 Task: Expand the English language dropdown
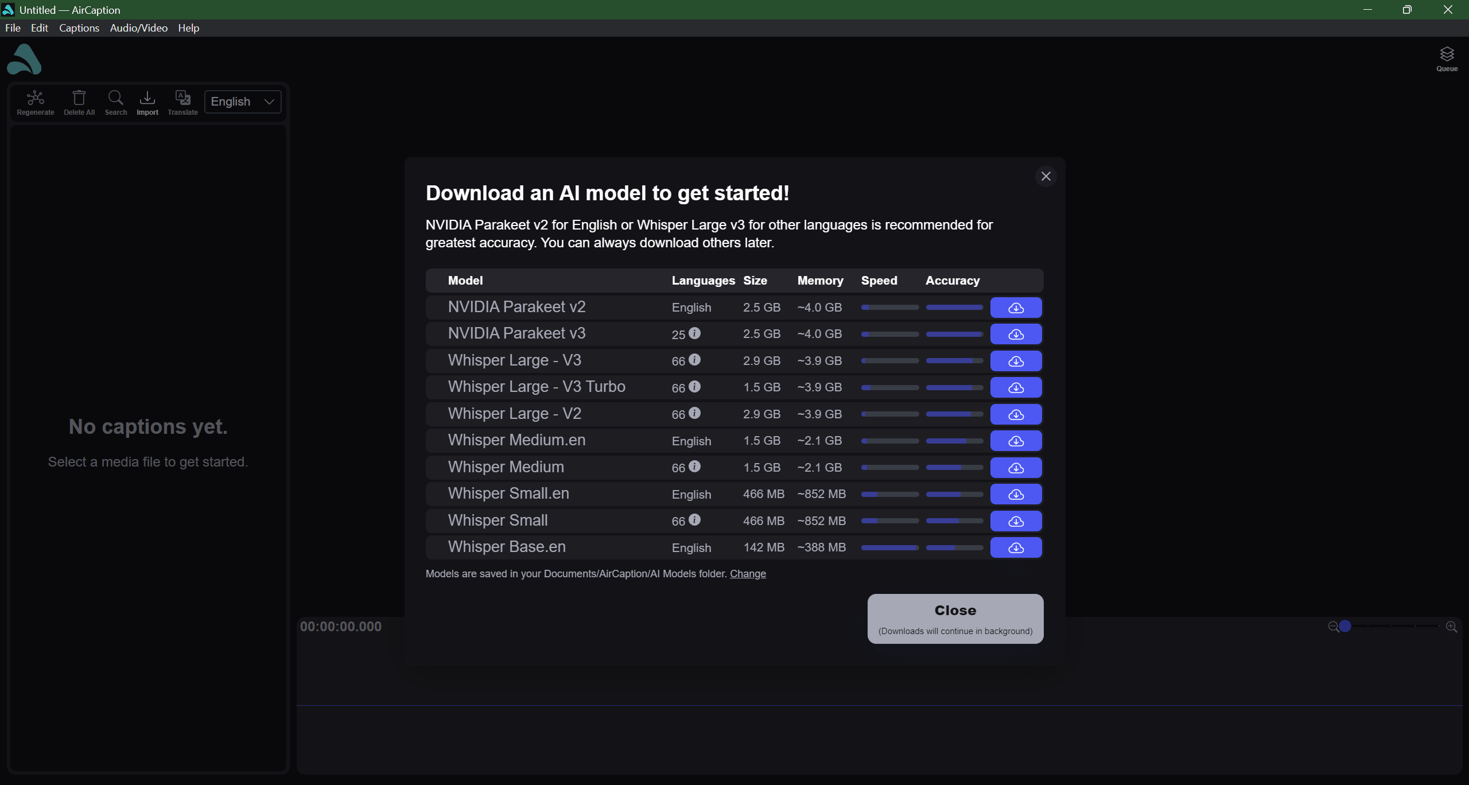point(243,102)
